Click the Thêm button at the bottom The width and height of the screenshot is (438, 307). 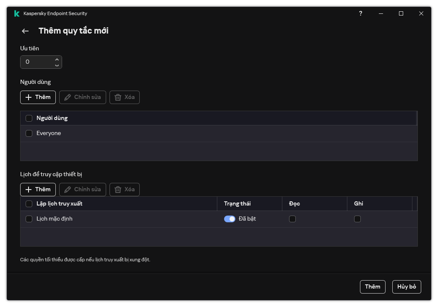point(373,287)
